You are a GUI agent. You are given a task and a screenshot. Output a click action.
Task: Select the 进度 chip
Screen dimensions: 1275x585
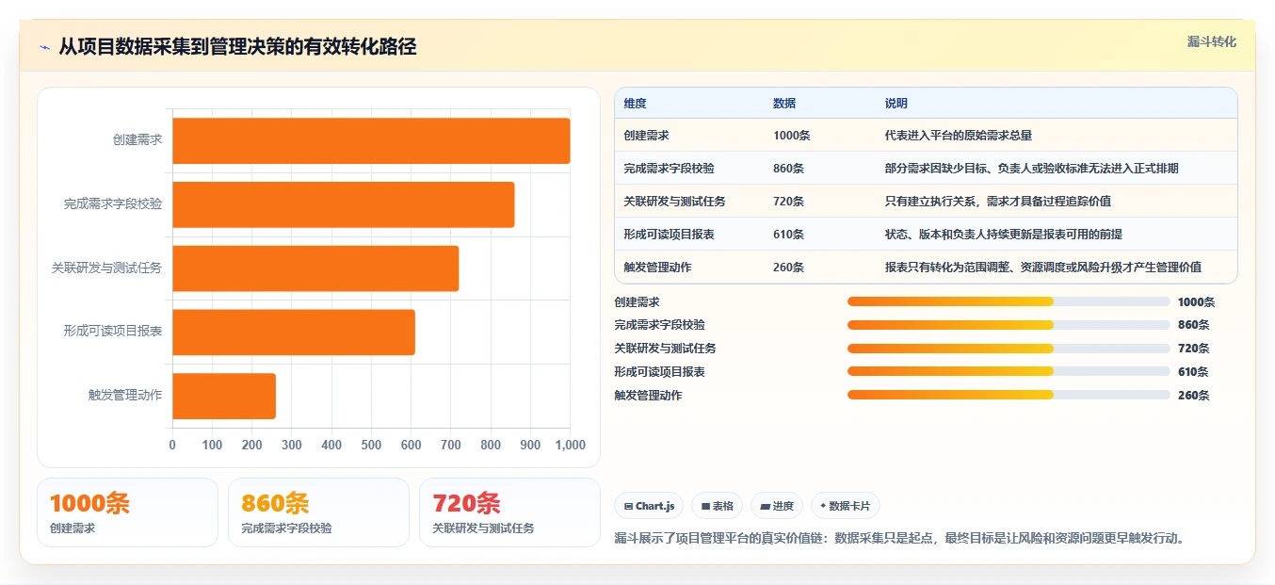[777, 506]
